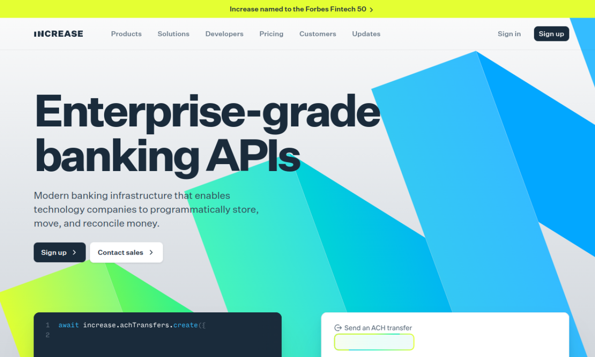The image size is (595, 357).
Task: Select the Send an ACH transfer label
Action: [x=378, y=328]
